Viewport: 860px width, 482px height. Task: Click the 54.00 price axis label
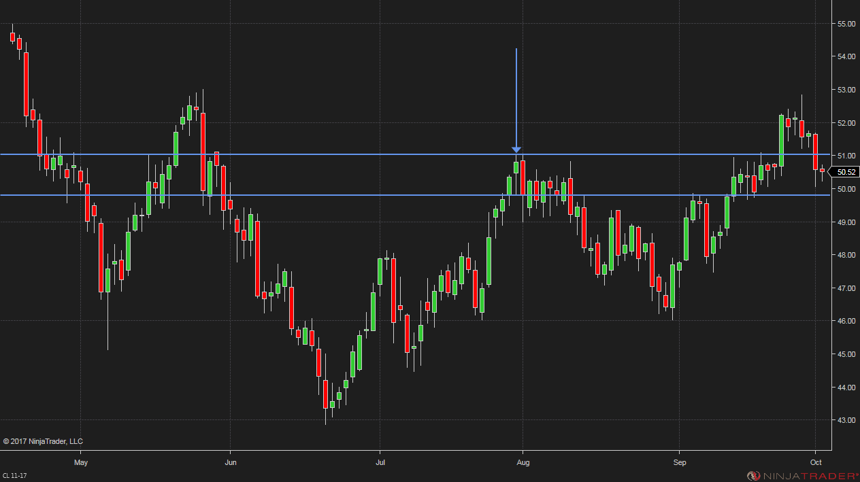tap(846, 56)
